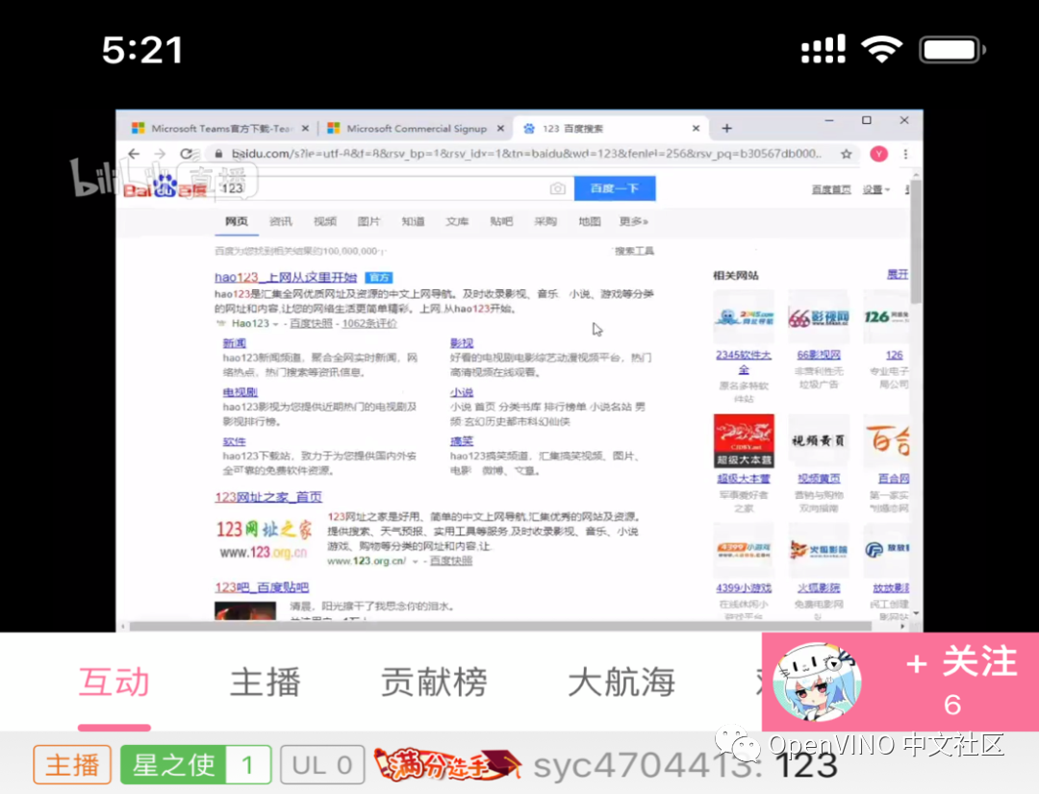Bookmark page with star icon
The height and width of the screenshot is (794, 1039).
(847, 154)
